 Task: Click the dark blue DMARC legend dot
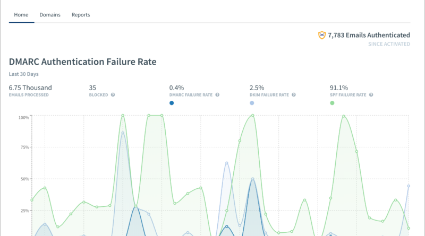172,103
